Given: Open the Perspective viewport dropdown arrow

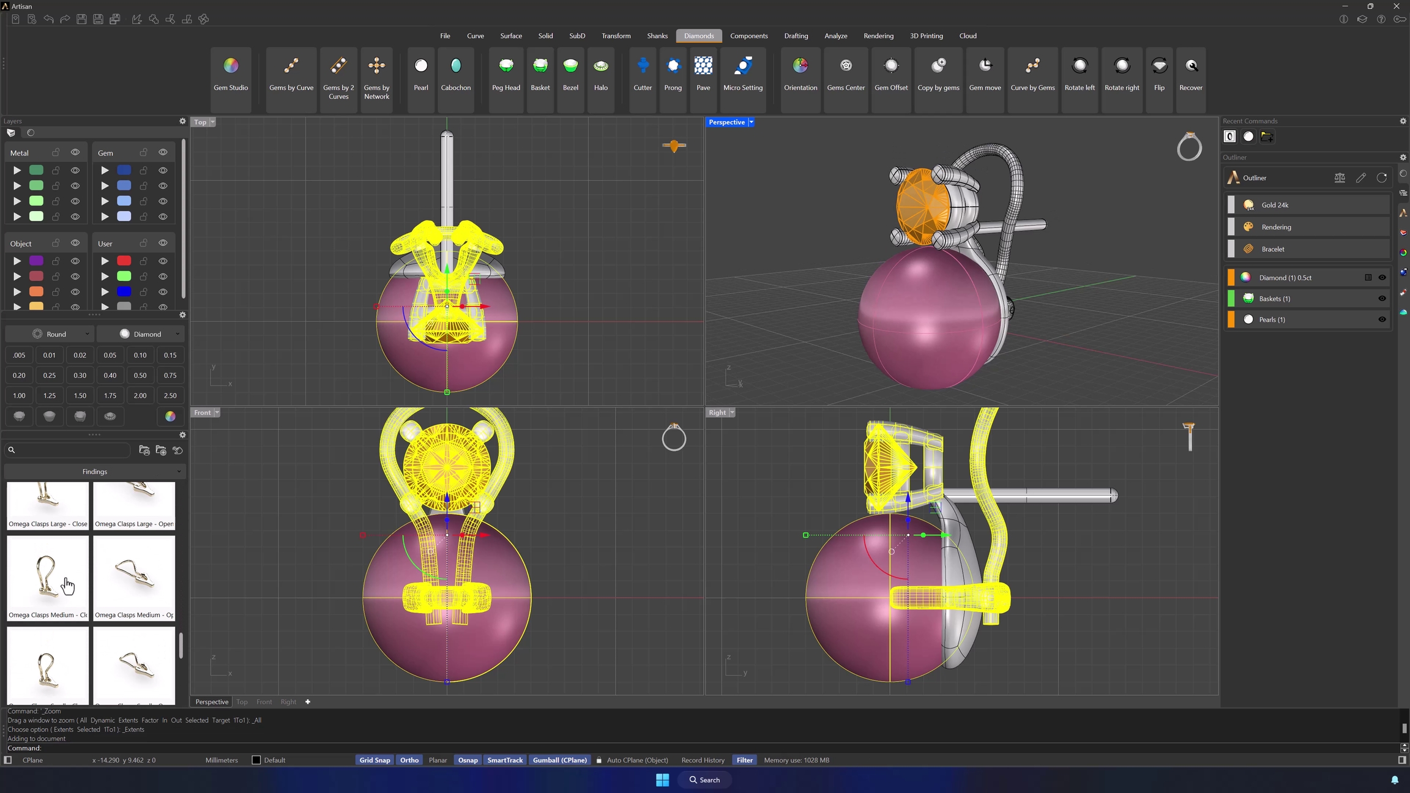Looking at the screenshot, I should coord(752,122).
